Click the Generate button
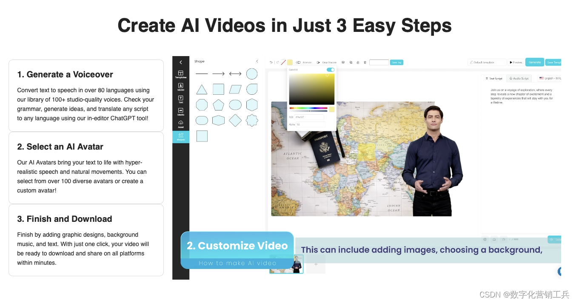 tap(535, 62)
